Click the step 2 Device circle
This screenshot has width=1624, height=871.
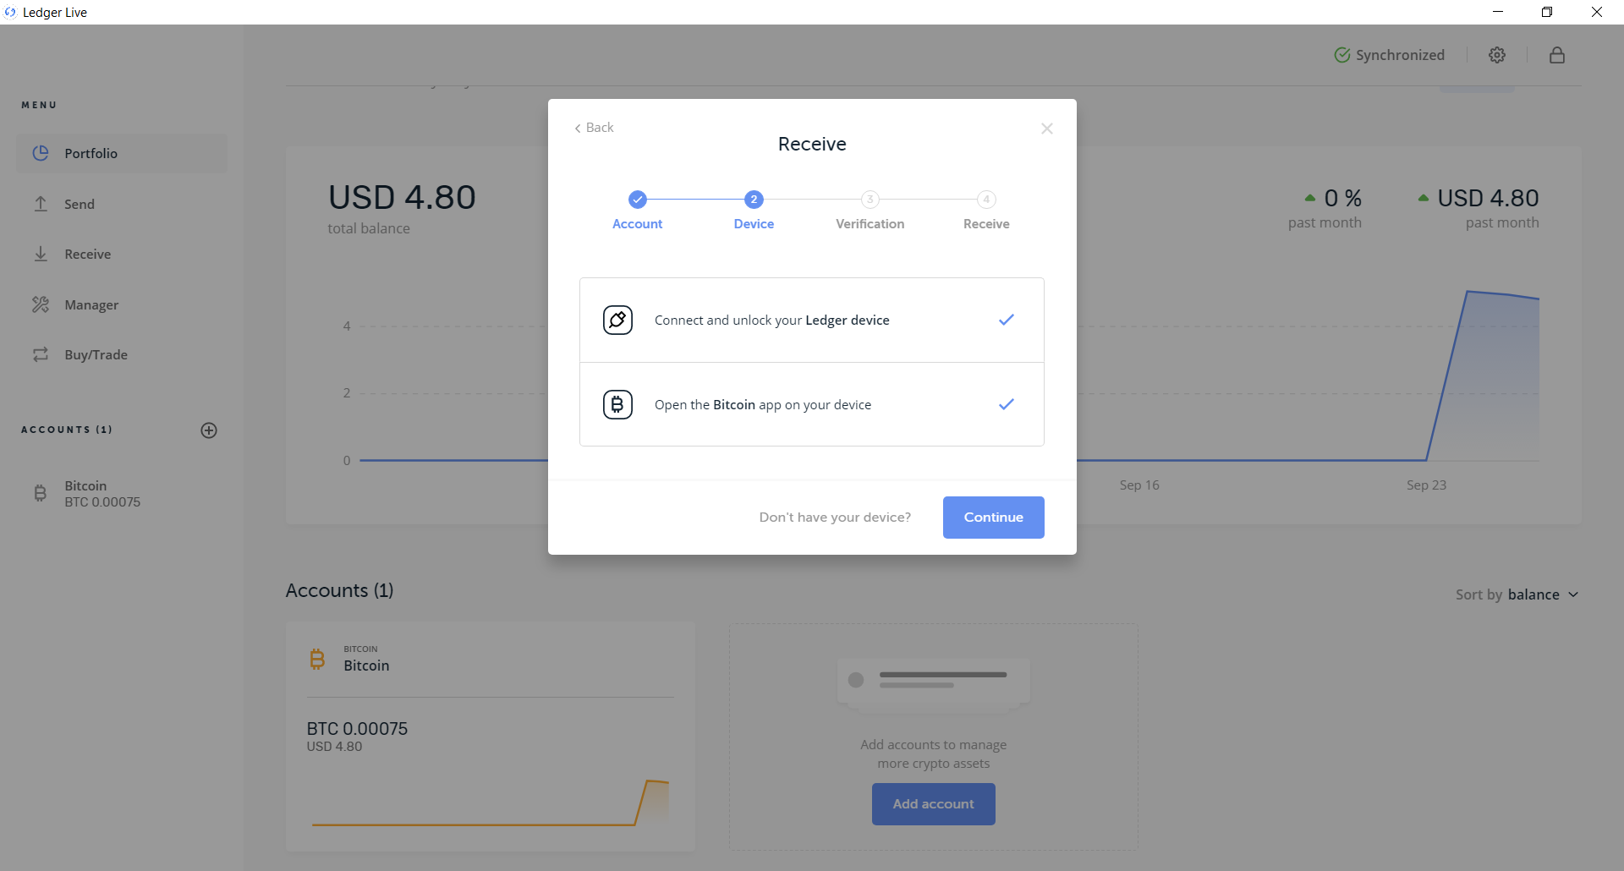click(x=754, y=200)
